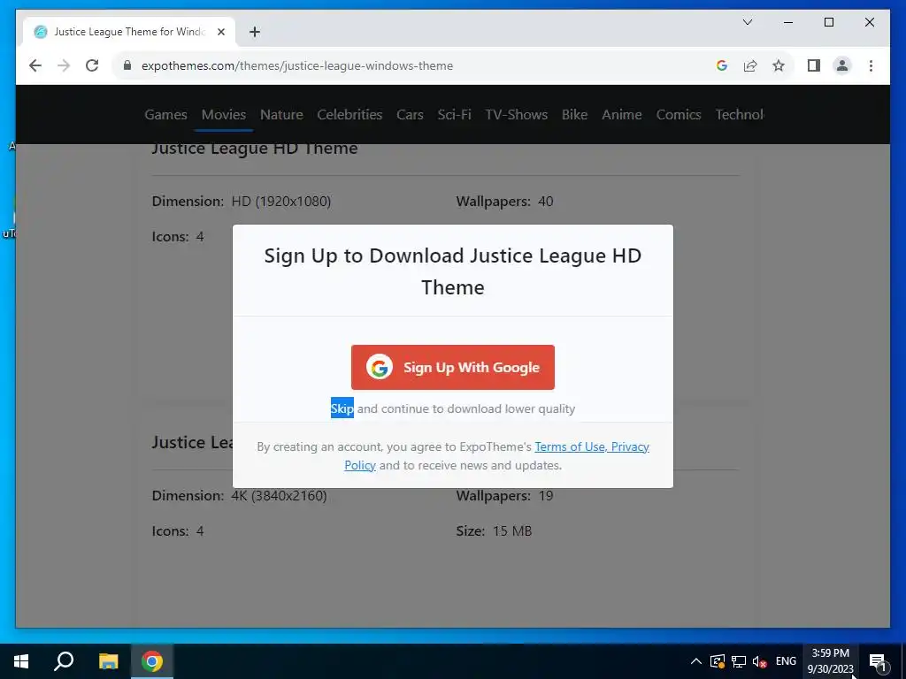The image size is (906, 679).
Task: Open the Comics category
Action: click(679, 114)
